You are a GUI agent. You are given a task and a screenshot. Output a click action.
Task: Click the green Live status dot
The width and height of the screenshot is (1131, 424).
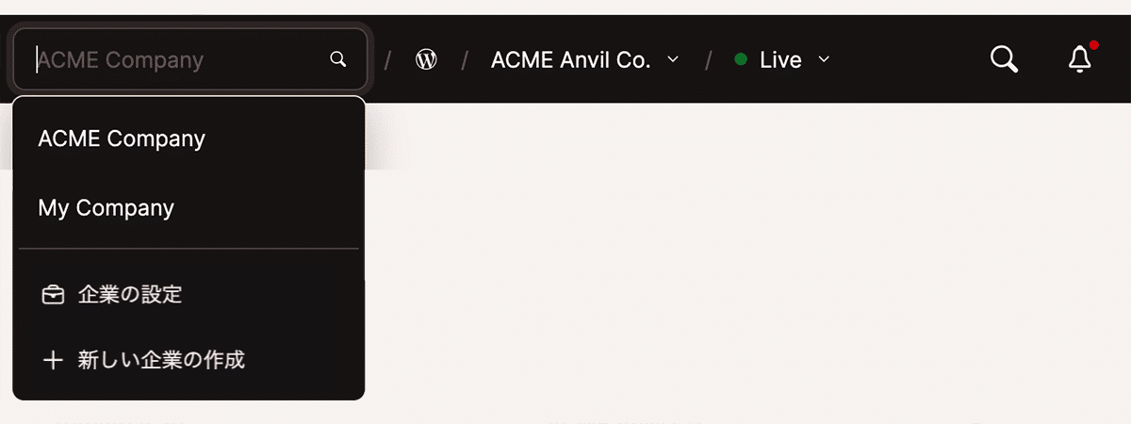coord(741,60)
